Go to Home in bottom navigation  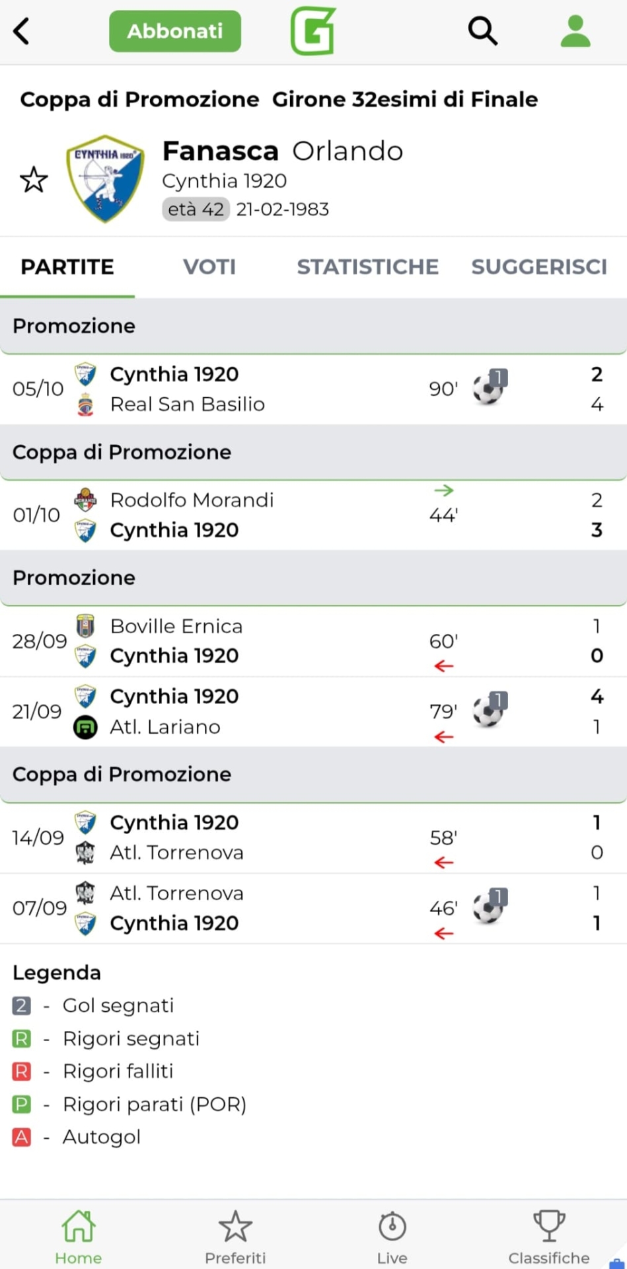[78, 1236]
